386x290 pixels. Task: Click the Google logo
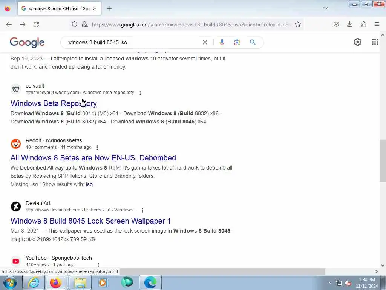(x=27, y=43)
